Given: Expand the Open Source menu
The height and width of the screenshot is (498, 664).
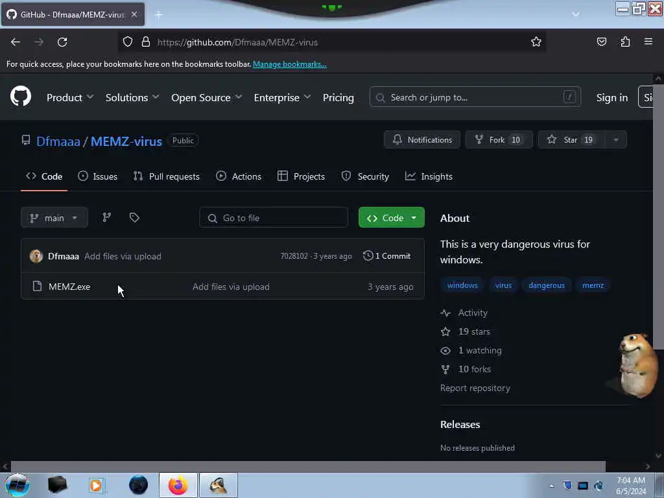Looking at the screenshot, I should point(207,97).
